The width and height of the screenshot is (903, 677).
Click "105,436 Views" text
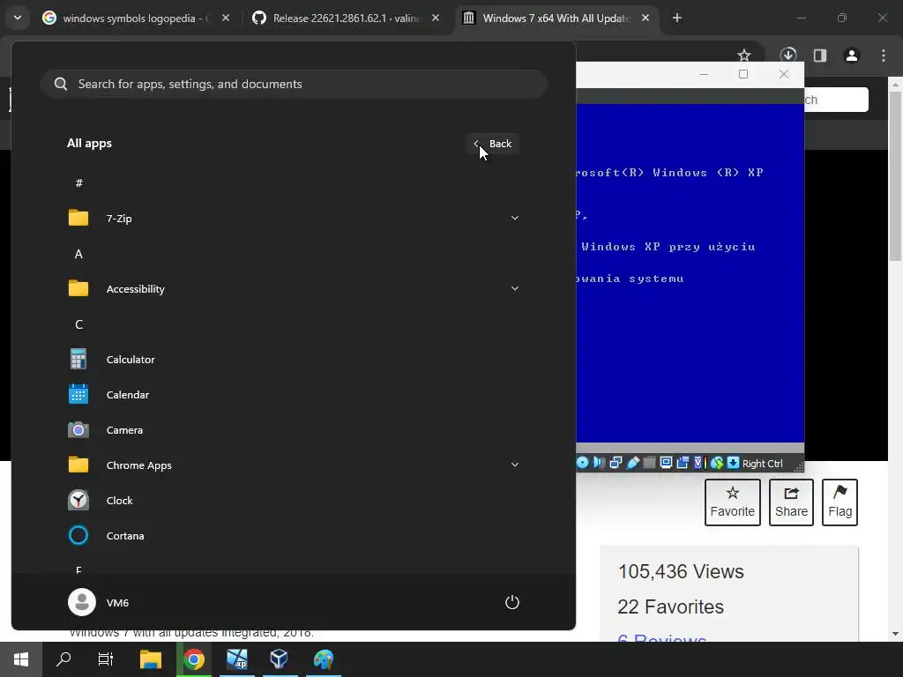point(681,571)
